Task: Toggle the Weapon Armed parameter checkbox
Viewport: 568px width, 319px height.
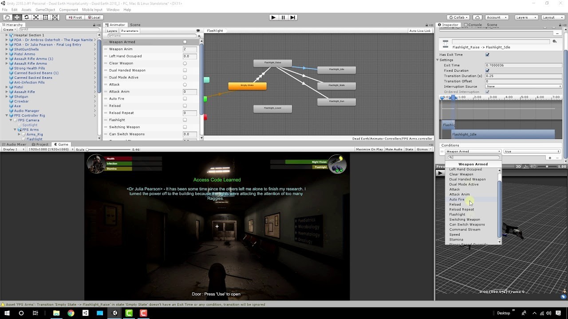Action: (x=185, y=42)
